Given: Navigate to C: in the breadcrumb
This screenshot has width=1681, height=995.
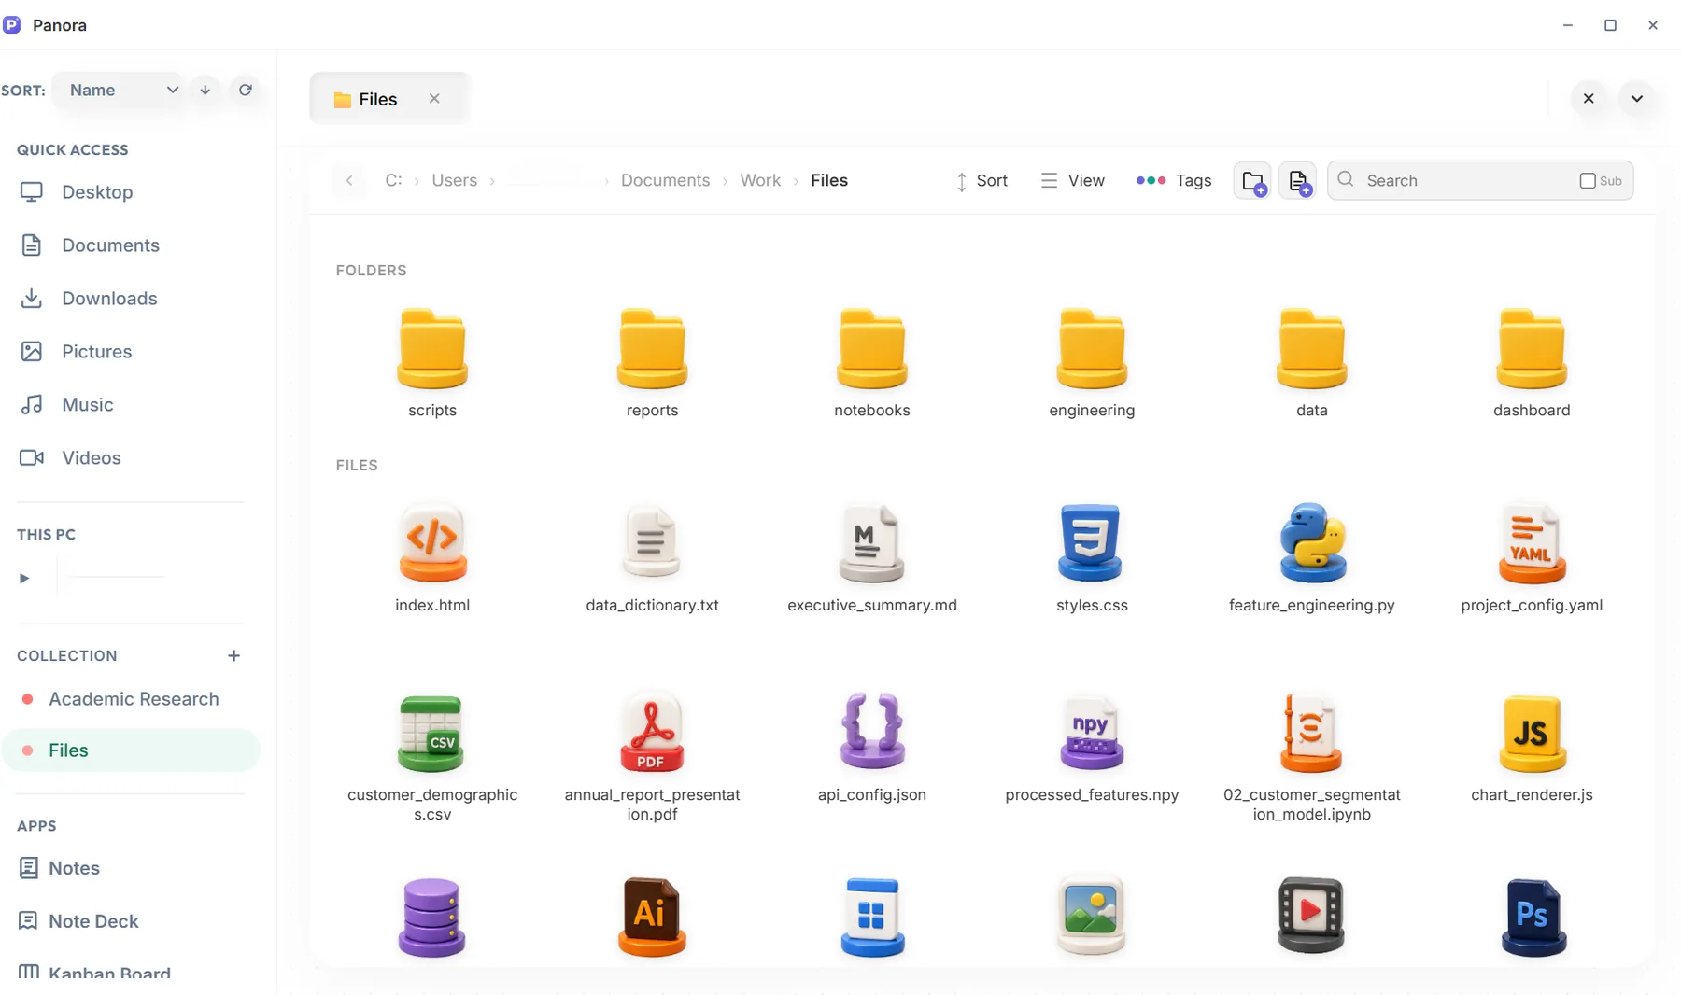Looking at the screenshot, I should (393, 180).
